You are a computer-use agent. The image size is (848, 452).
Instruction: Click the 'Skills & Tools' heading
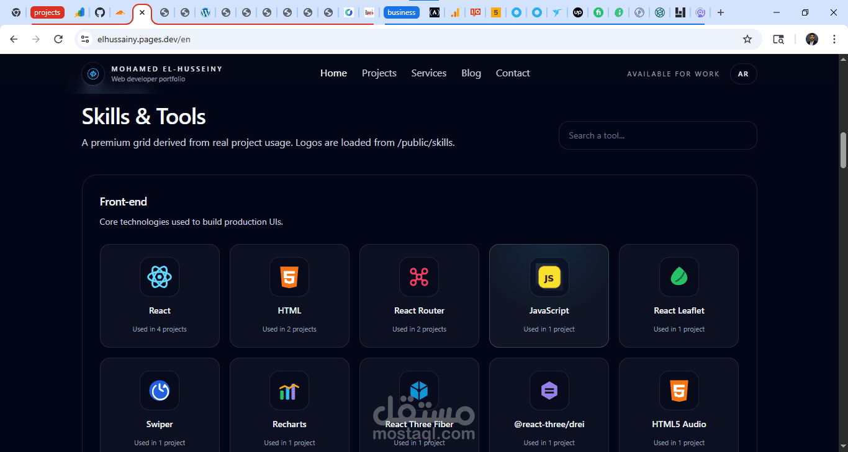(143, 117)
